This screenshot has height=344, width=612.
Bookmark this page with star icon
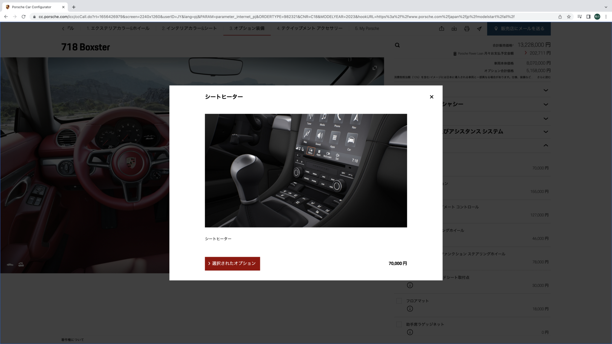pyautogui.click(x=569, y=17)
